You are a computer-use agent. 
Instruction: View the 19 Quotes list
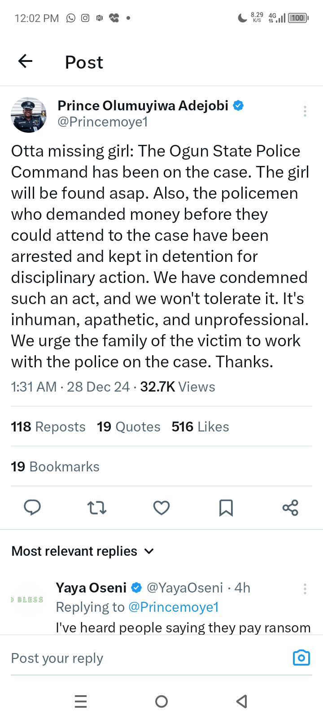pyautogui.click(x=129, y=427)
